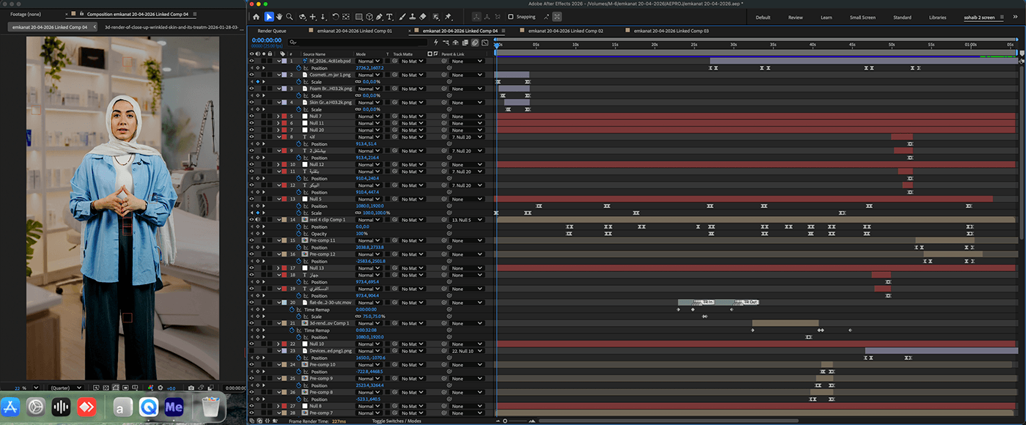The height and width of the screenshot is (425, 1026).
Task: Select the Rotation tool
Action: 335,16
